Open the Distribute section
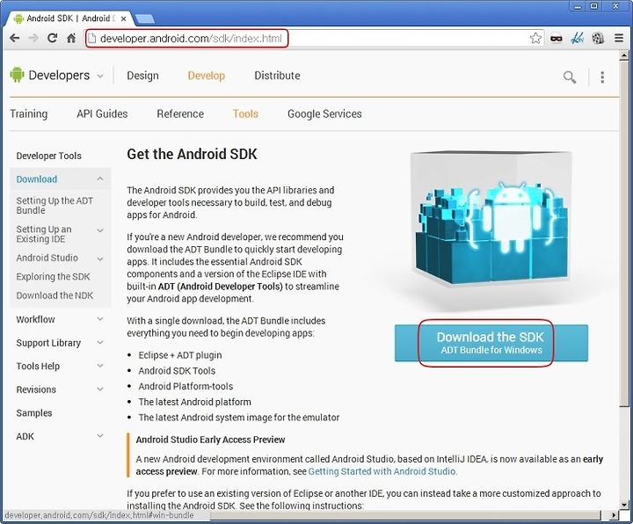Screen dimensions: 633x524 (277, 76)
